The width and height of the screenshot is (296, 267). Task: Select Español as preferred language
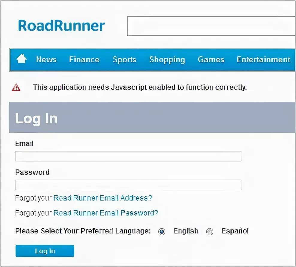click(x=210, y=232)
